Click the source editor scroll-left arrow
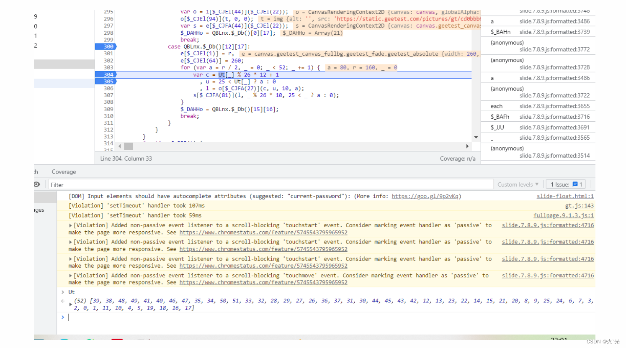Viewport: 626px width, 348px height. pyautogui.click(x=120, y=146)
